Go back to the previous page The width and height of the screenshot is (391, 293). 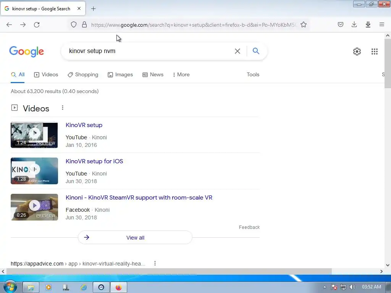9,25
